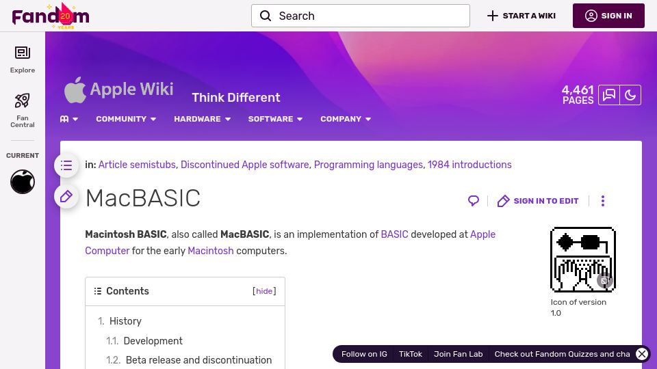Screen dimensions: 657x369
Task: Open the three-dot more actions menu
Action: coord(603,201)
